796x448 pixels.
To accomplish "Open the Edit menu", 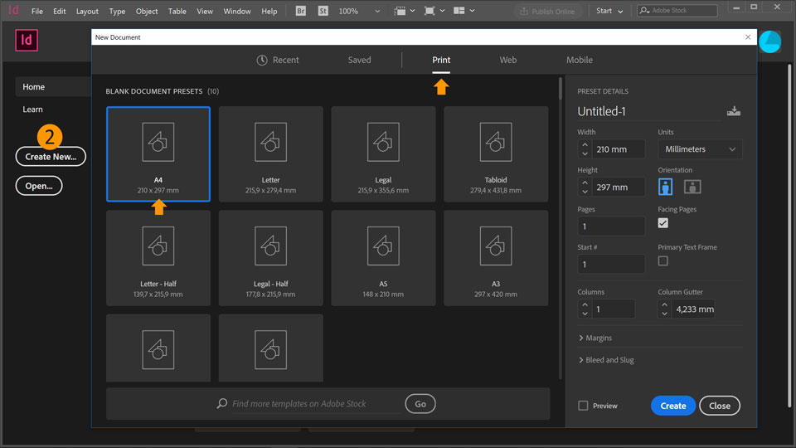I will point(60,11).
